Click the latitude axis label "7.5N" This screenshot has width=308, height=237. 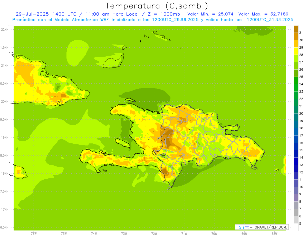[4, 191]
